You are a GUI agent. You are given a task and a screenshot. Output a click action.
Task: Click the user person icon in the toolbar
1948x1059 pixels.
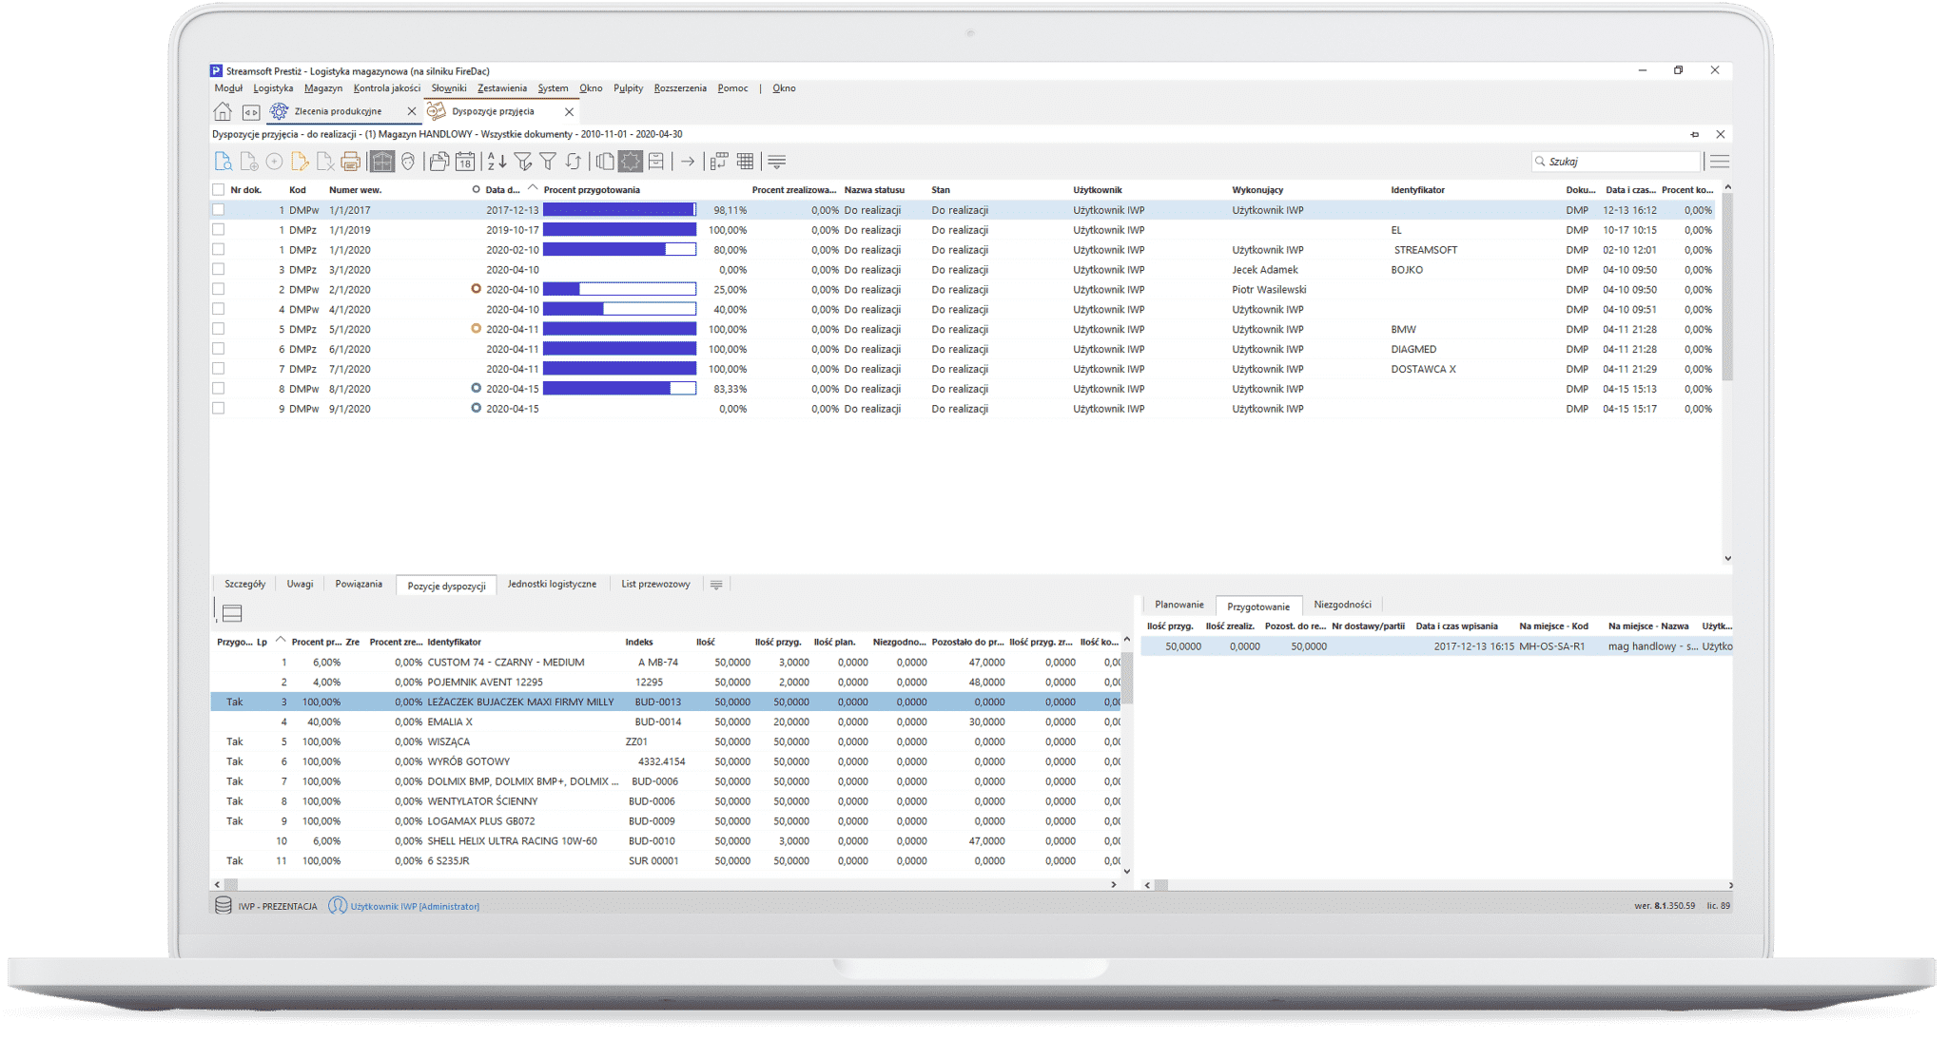[x=407, y=162]
